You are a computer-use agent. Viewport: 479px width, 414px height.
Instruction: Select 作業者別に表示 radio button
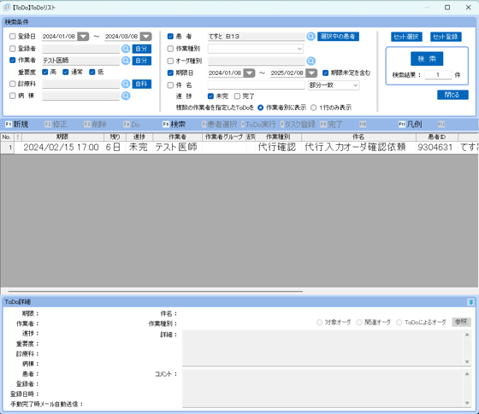tap(261, 108)
